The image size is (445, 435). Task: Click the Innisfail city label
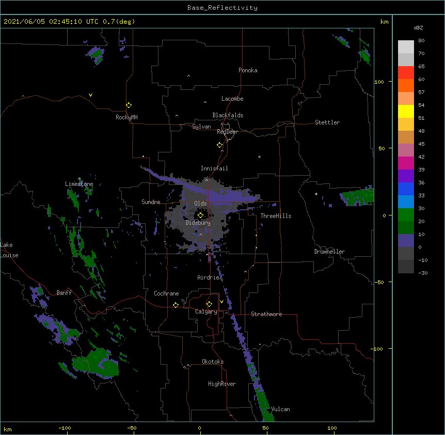tap(214, 168)
